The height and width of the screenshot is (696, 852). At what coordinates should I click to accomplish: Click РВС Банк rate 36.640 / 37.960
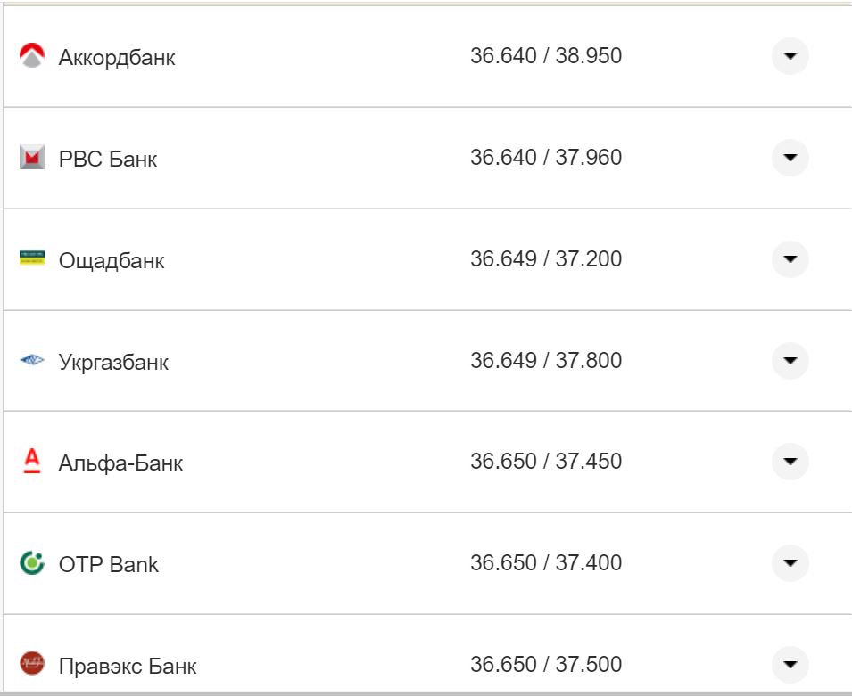coord(546,158)
